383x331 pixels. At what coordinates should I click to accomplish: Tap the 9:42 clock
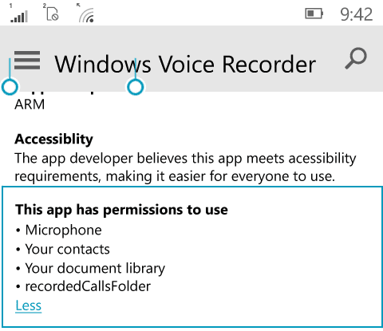(357, 14)
